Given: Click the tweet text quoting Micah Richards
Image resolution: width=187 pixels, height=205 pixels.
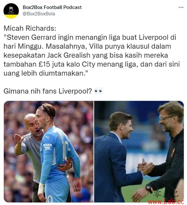Looking at the screenshot, I should (92, 51).
